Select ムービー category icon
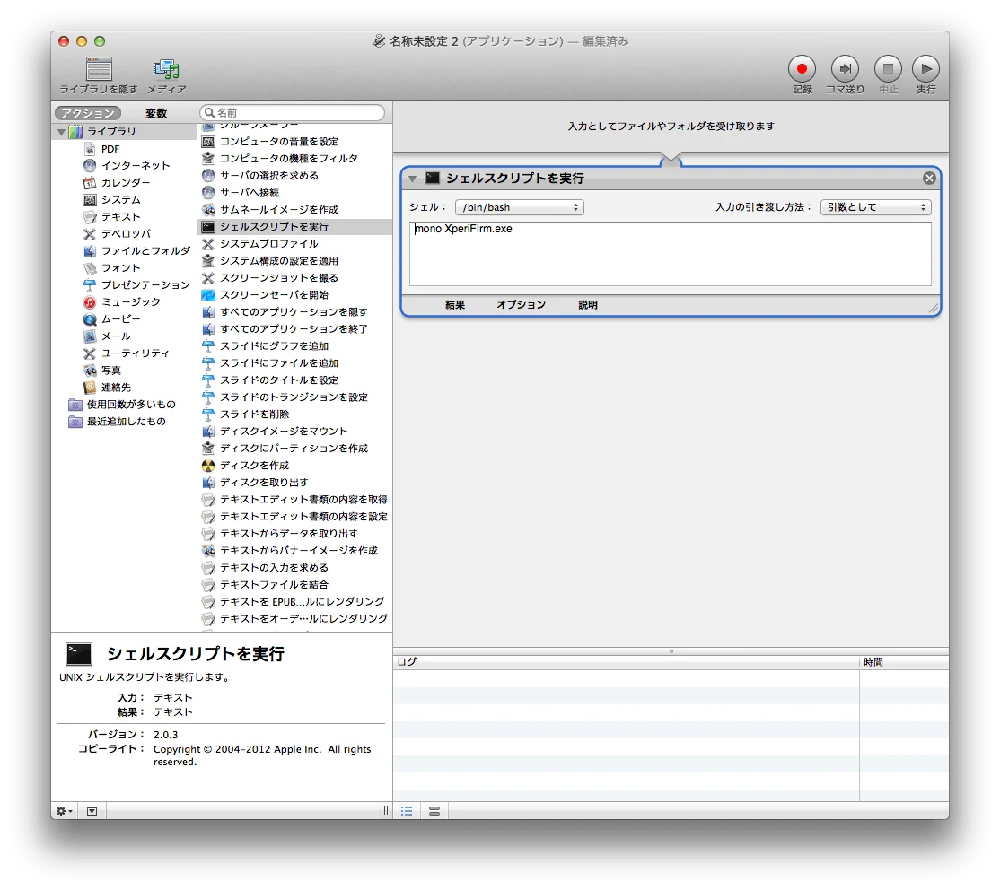Viewport: 1000px width, 890px height. coord(90,318)
